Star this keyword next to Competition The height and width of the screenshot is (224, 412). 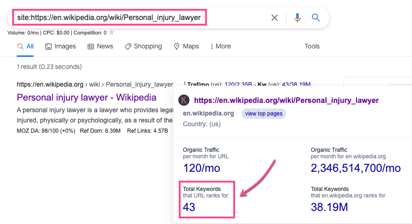pos(112,32)
